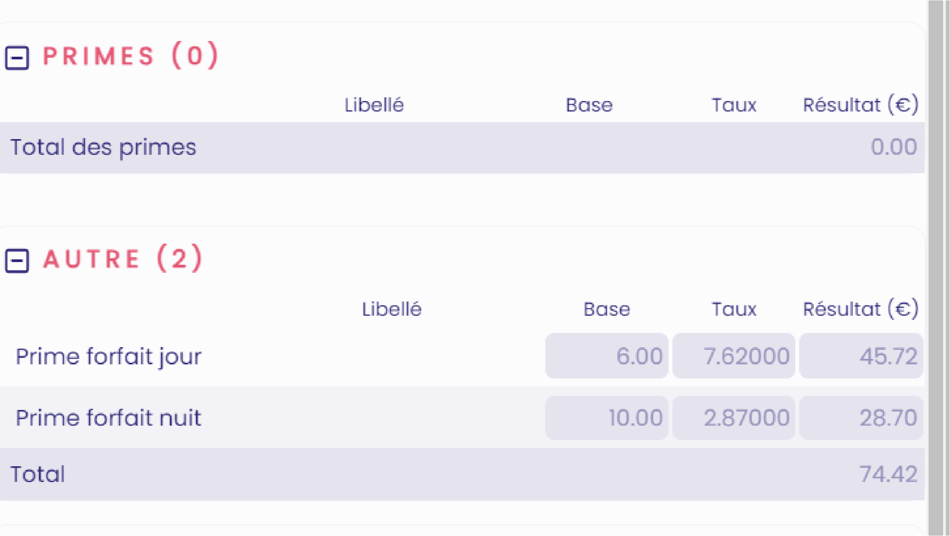The height and width of the screenshot is (536, 950).
Task: Click the Prime forfait jour label
Action: (x=108, y=357)
